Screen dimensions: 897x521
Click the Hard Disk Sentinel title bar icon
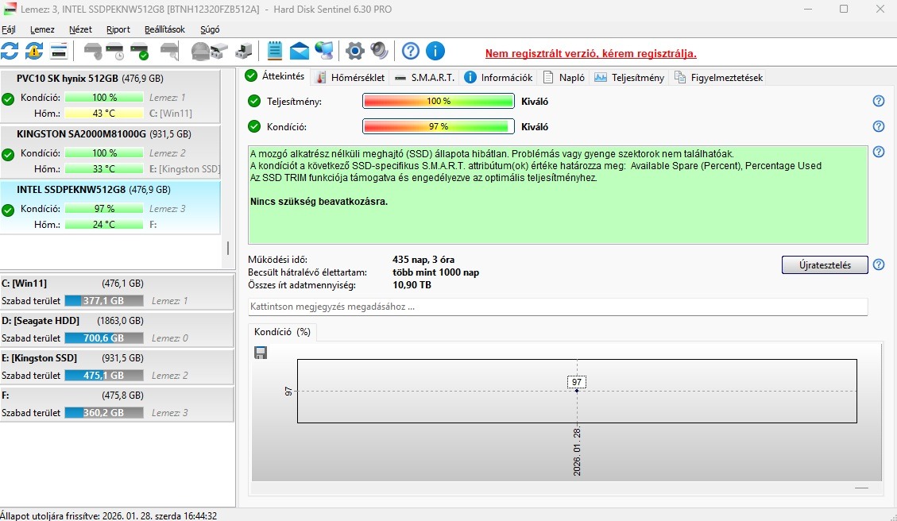pyautogui.click(x=10, y=10)
